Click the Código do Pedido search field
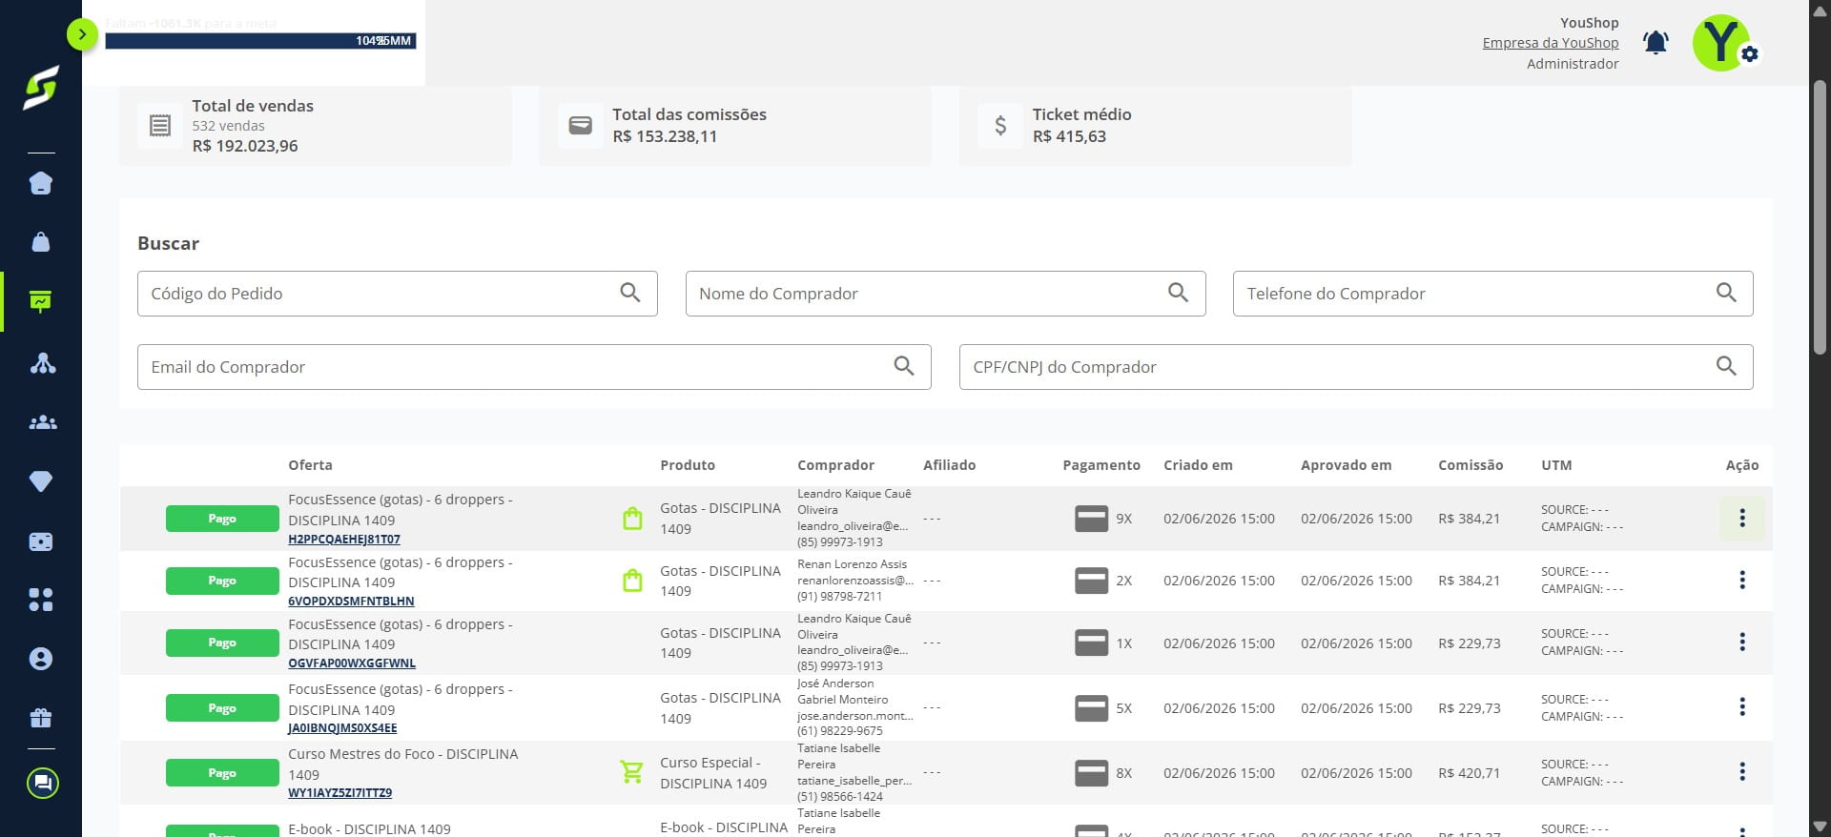Image resolution: width=1831 pixels, height=837 pixels. (x=397, y=294)
